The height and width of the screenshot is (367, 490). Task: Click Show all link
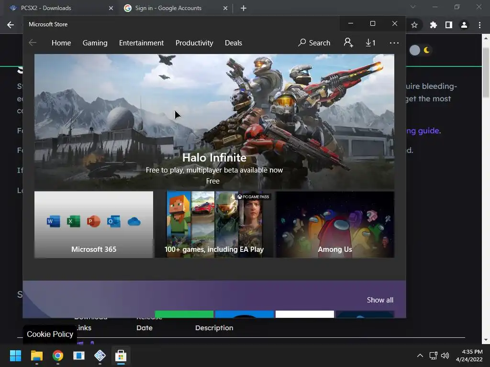380,300
